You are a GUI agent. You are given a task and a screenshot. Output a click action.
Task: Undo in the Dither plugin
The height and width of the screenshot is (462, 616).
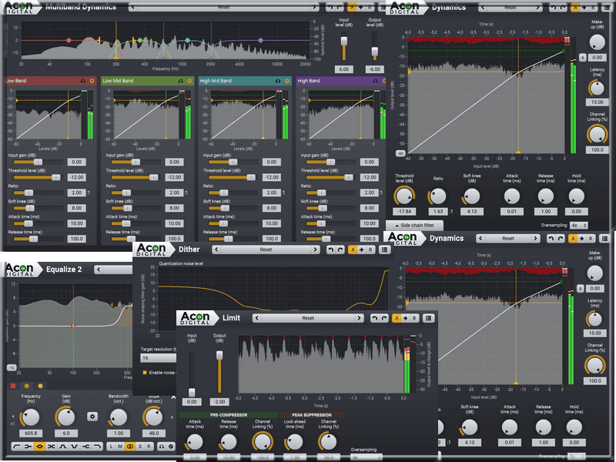click(331, 249)
